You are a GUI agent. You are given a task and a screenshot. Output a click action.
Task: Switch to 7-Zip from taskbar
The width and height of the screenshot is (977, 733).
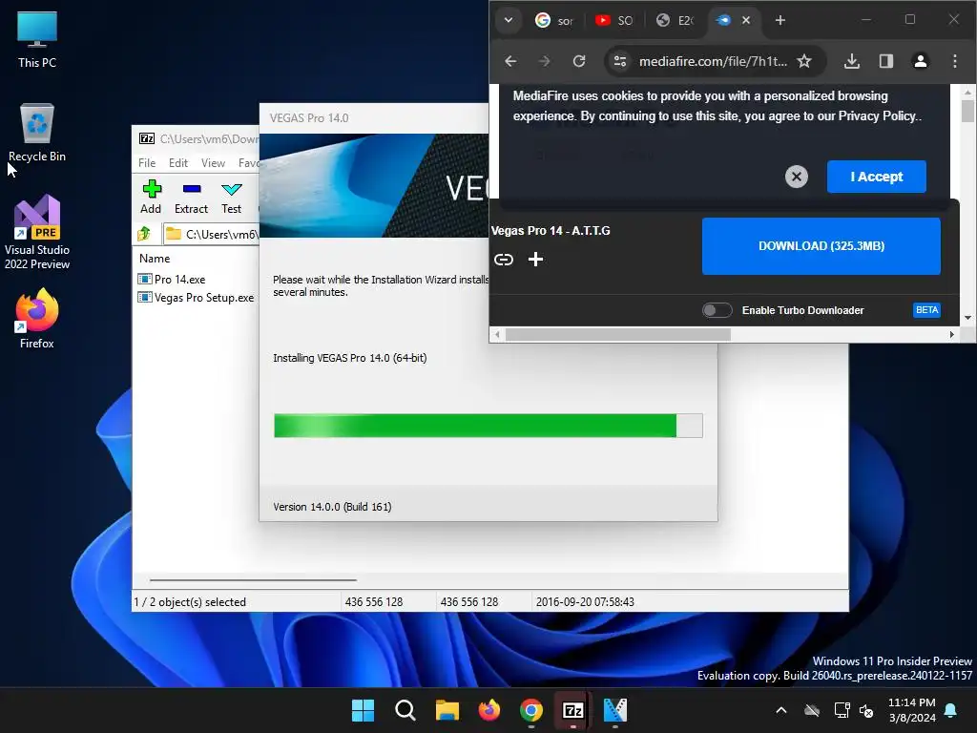[572, 710]
